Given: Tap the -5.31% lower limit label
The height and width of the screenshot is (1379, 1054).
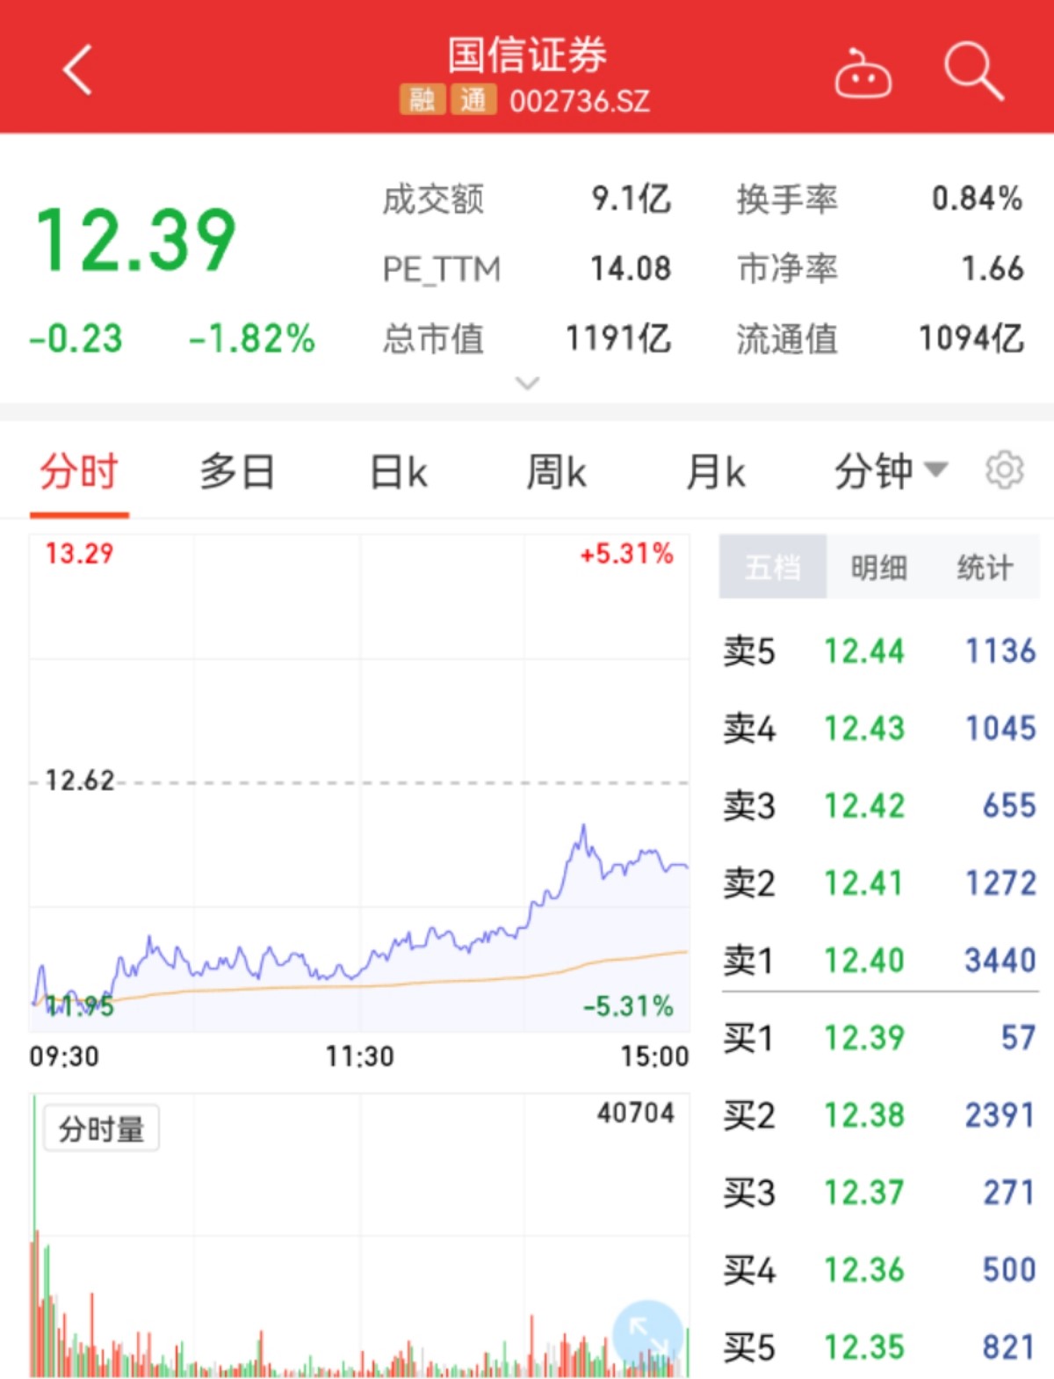Looking at the screenshot, I should 628,1006.
